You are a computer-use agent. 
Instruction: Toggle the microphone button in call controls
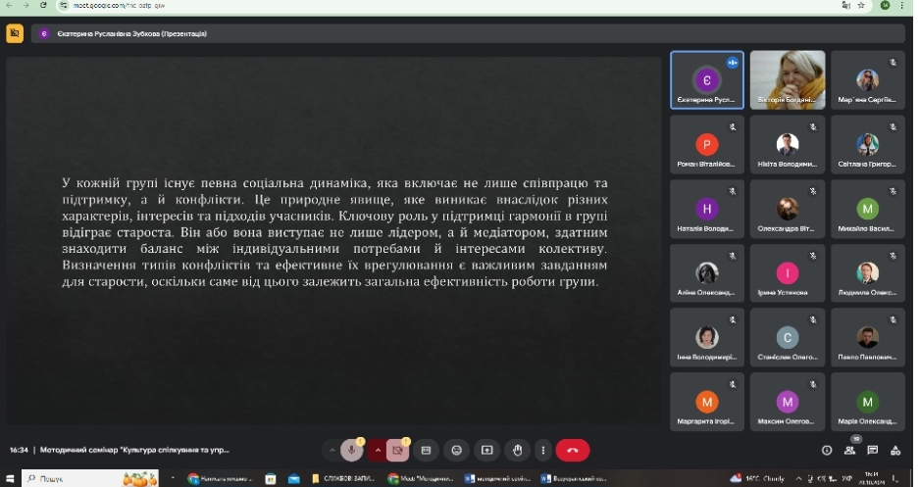point(351,450)
